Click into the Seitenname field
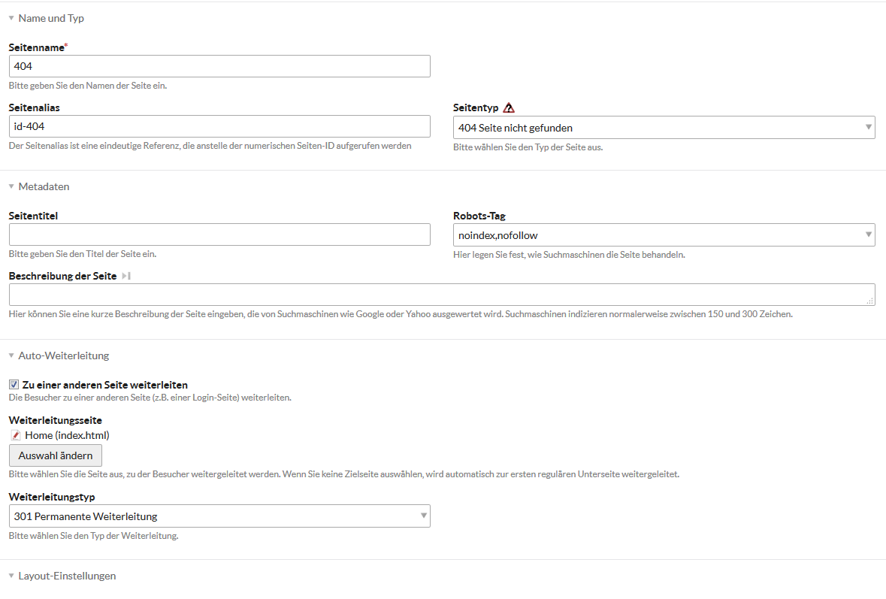Screen dimensions: 886x599 click(x=219, y=66)
